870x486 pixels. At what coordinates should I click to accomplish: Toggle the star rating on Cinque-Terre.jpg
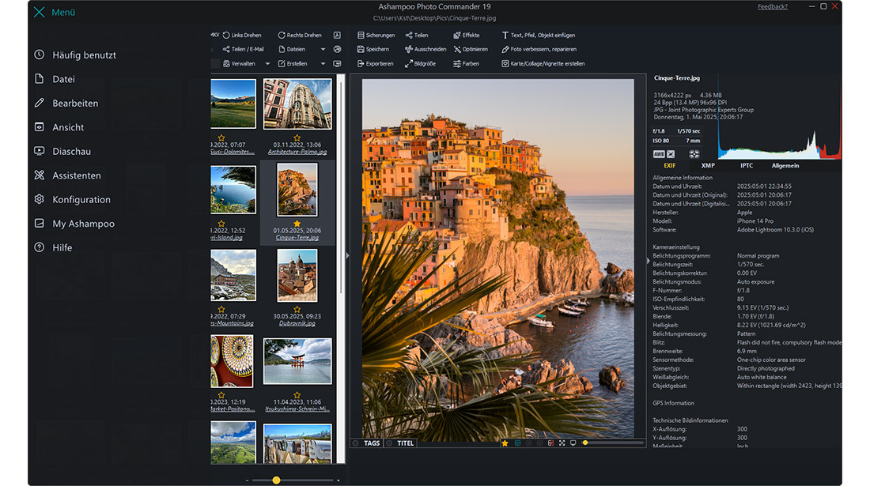click(297, 224)
